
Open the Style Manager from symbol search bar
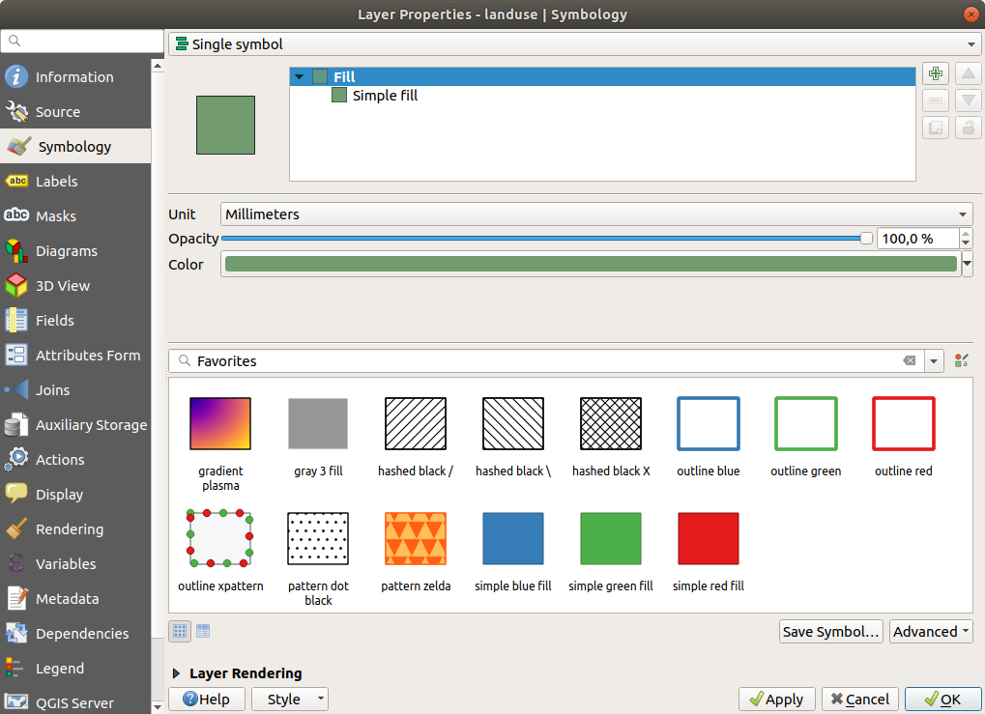click(961, 360)
